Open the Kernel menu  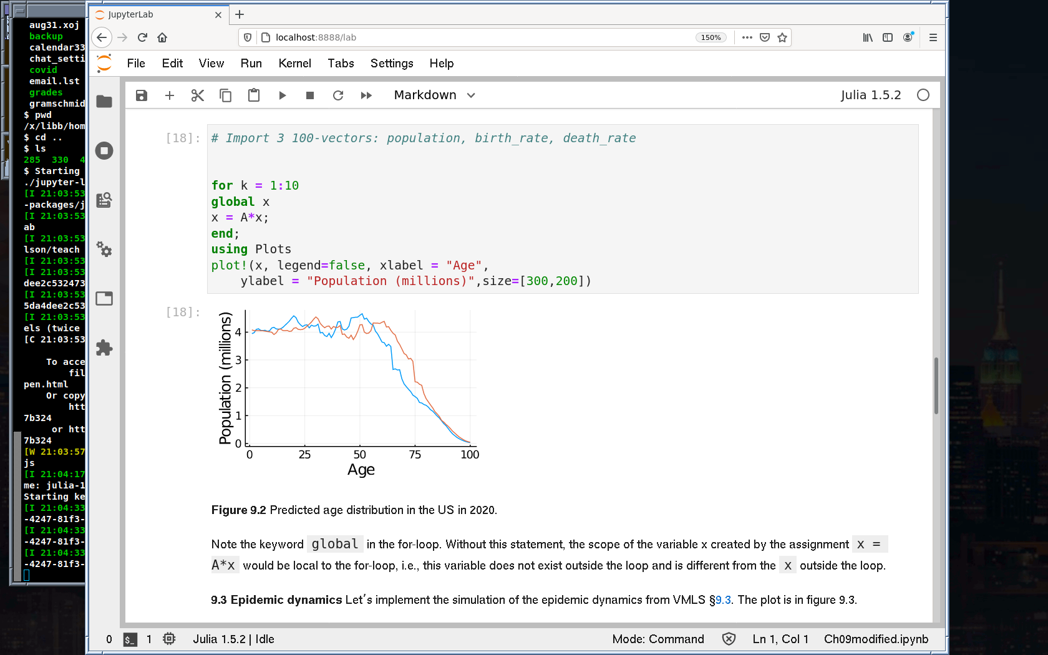point(294,64)
